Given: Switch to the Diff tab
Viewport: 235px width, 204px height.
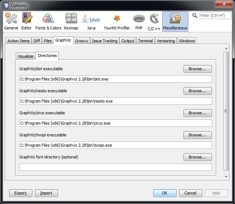Looking at the screenshot, I should (x=37, y=41).
